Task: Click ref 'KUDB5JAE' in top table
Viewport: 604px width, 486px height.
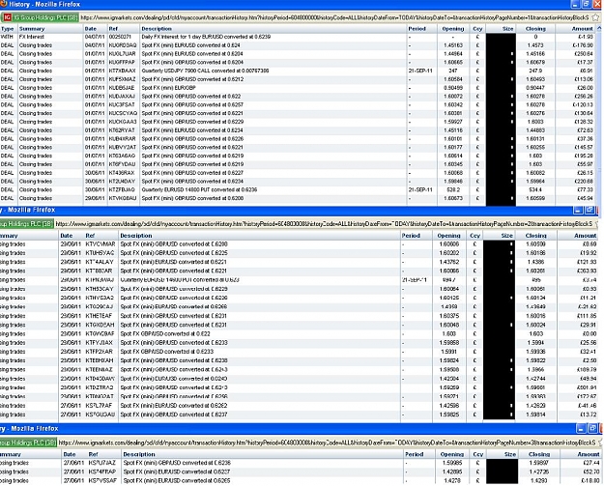Action: point(122,87)
